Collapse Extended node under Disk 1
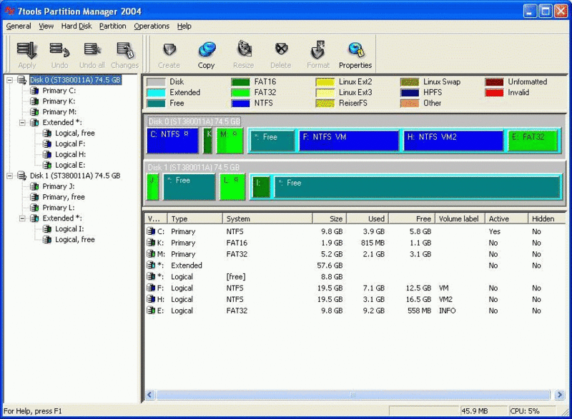572x419 pixels. pyautogui.click(x=22, y=218)
